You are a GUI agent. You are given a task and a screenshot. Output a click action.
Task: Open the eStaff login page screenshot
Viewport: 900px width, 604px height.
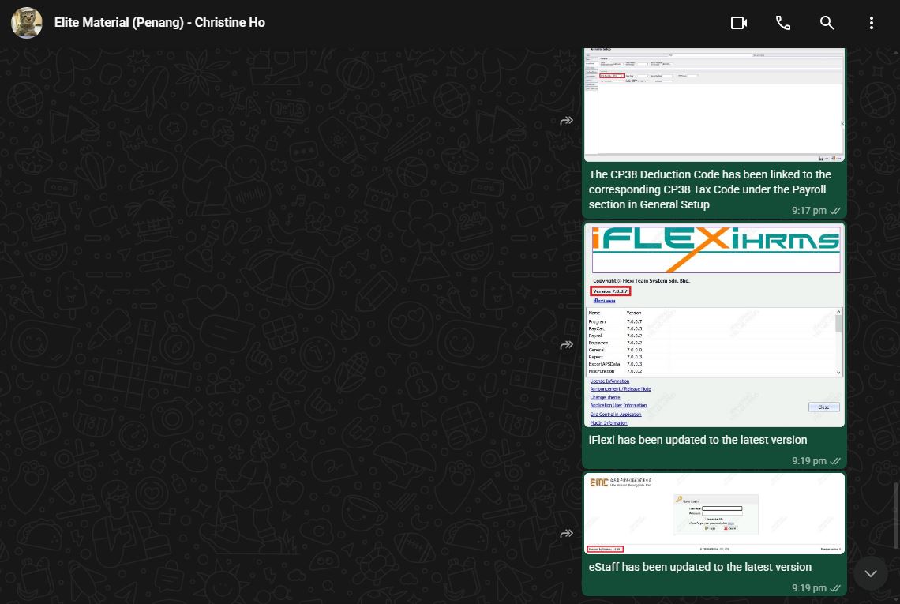click(x=714, y=514)
